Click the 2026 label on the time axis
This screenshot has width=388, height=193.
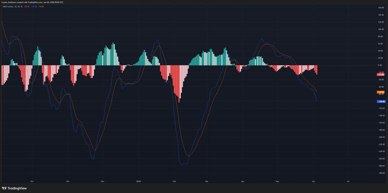(139, 181)
